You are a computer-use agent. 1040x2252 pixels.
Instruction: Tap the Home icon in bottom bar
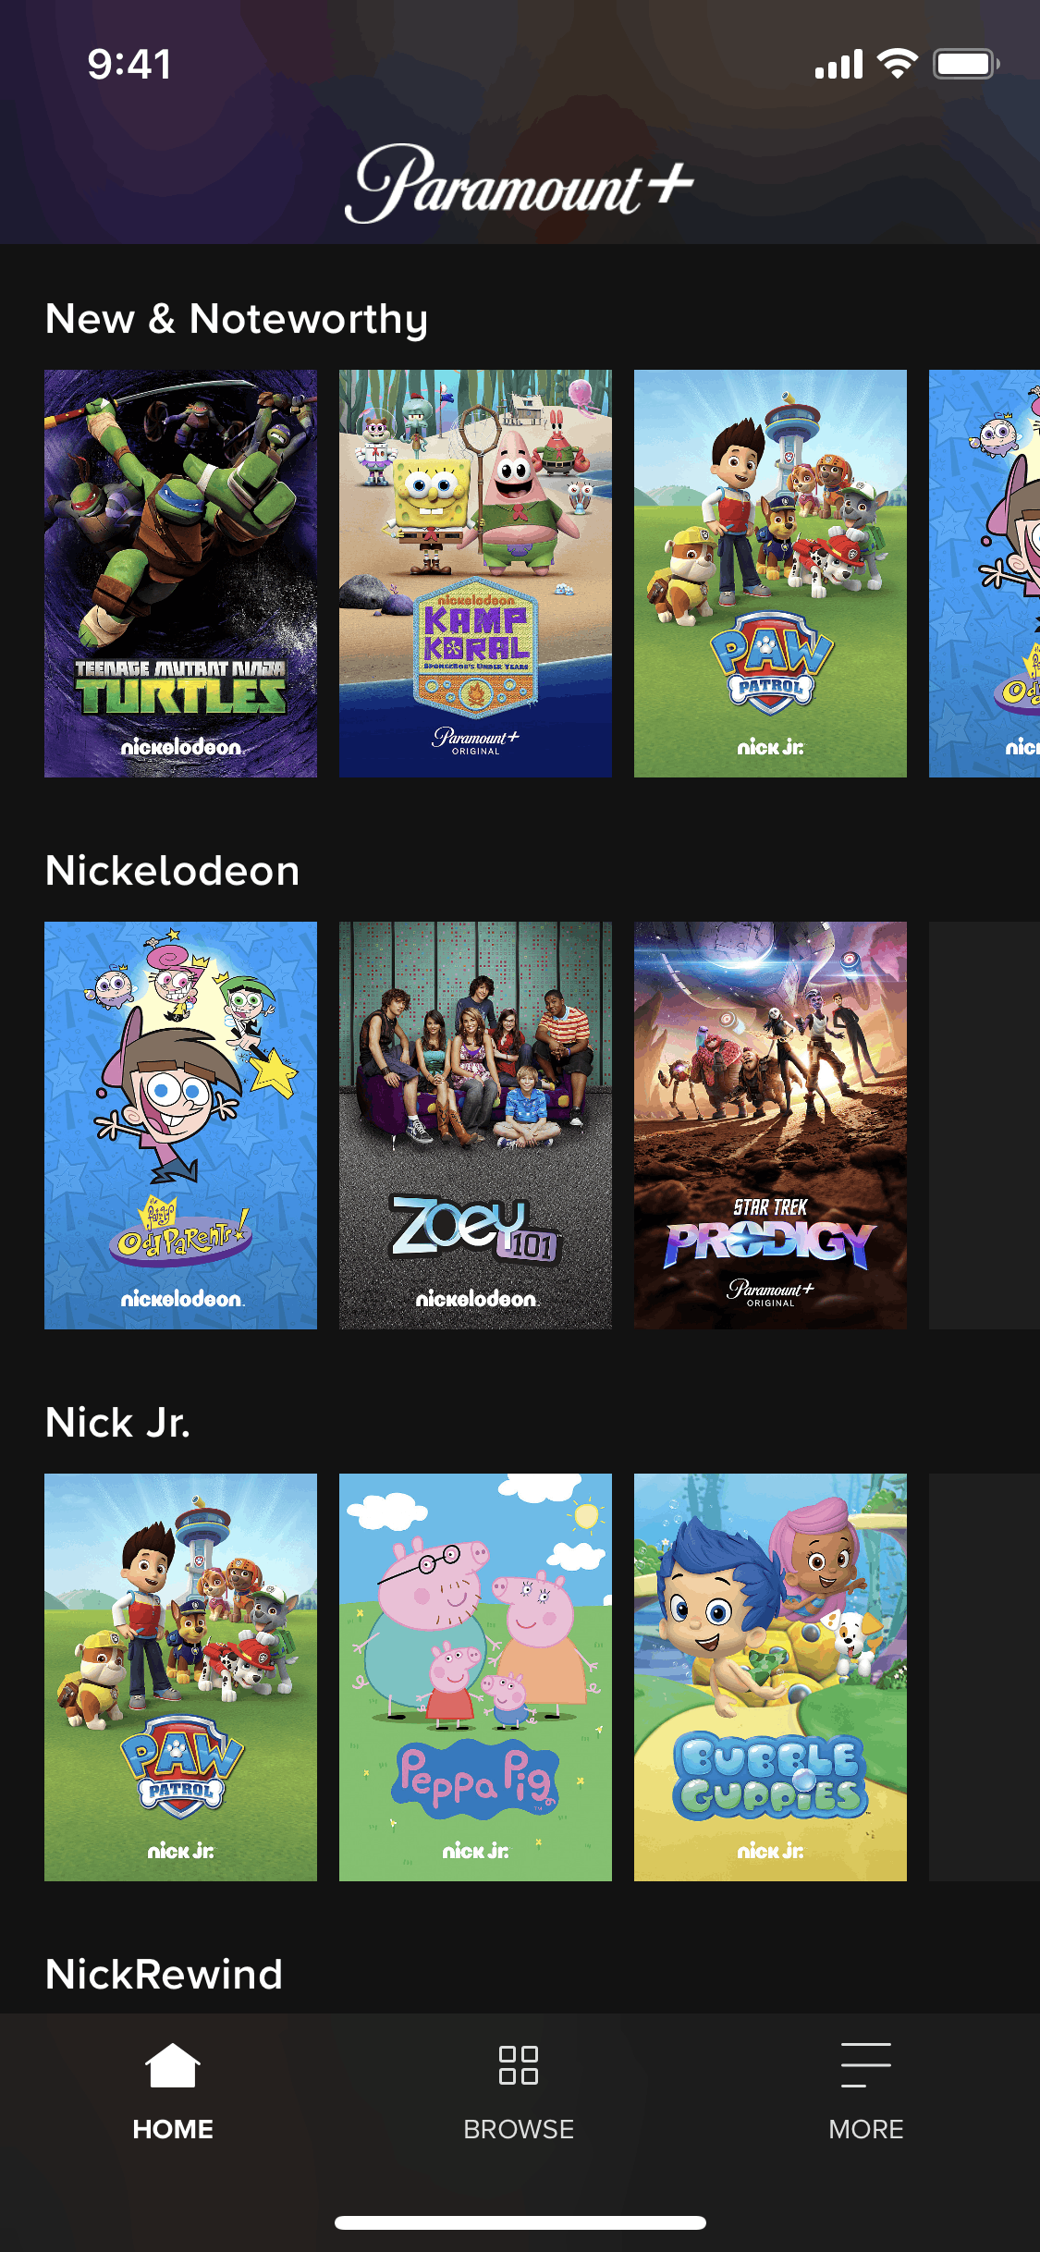pyautogui.click(x=173, y=2064)
